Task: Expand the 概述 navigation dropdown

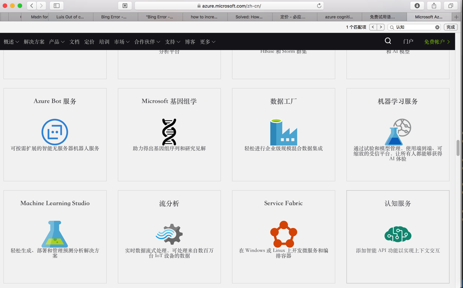Action: [x=11, y=42]
